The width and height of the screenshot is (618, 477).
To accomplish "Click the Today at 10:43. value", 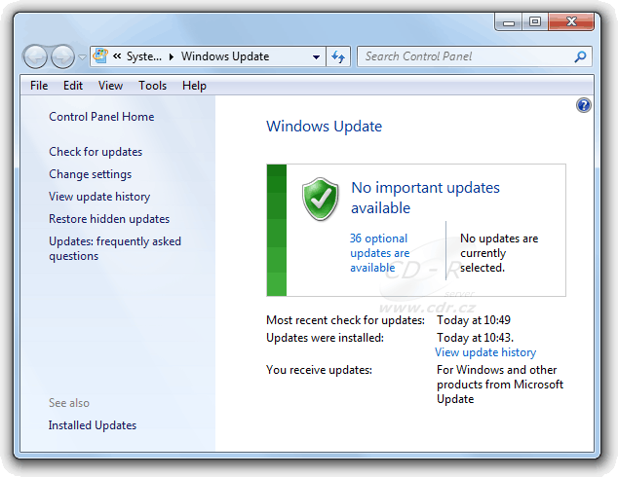I will click(475, 337).
